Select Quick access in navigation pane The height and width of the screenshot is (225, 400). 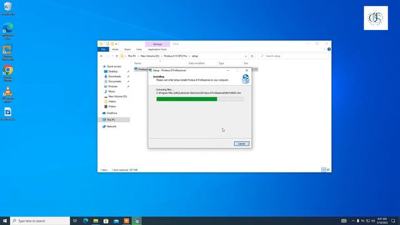pyautogui.click(x=114, y=66)
